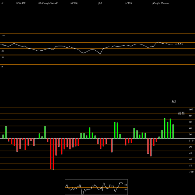Click the RSI panel's 50 axis label

[x=3, y=51]
